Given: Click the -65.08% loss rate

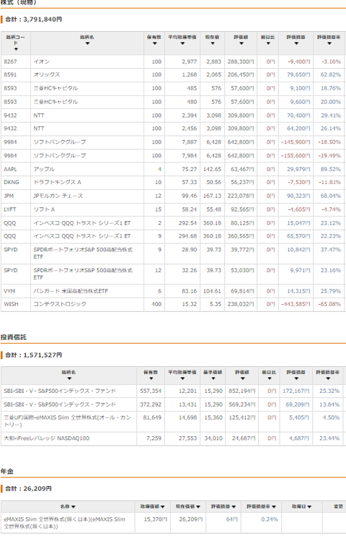Looking at the screenshot, I should tap(330, 304).
